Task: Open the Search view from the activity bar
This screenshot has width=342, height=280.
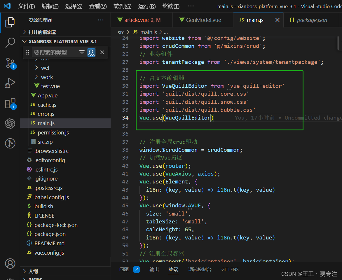Action: 11,43
